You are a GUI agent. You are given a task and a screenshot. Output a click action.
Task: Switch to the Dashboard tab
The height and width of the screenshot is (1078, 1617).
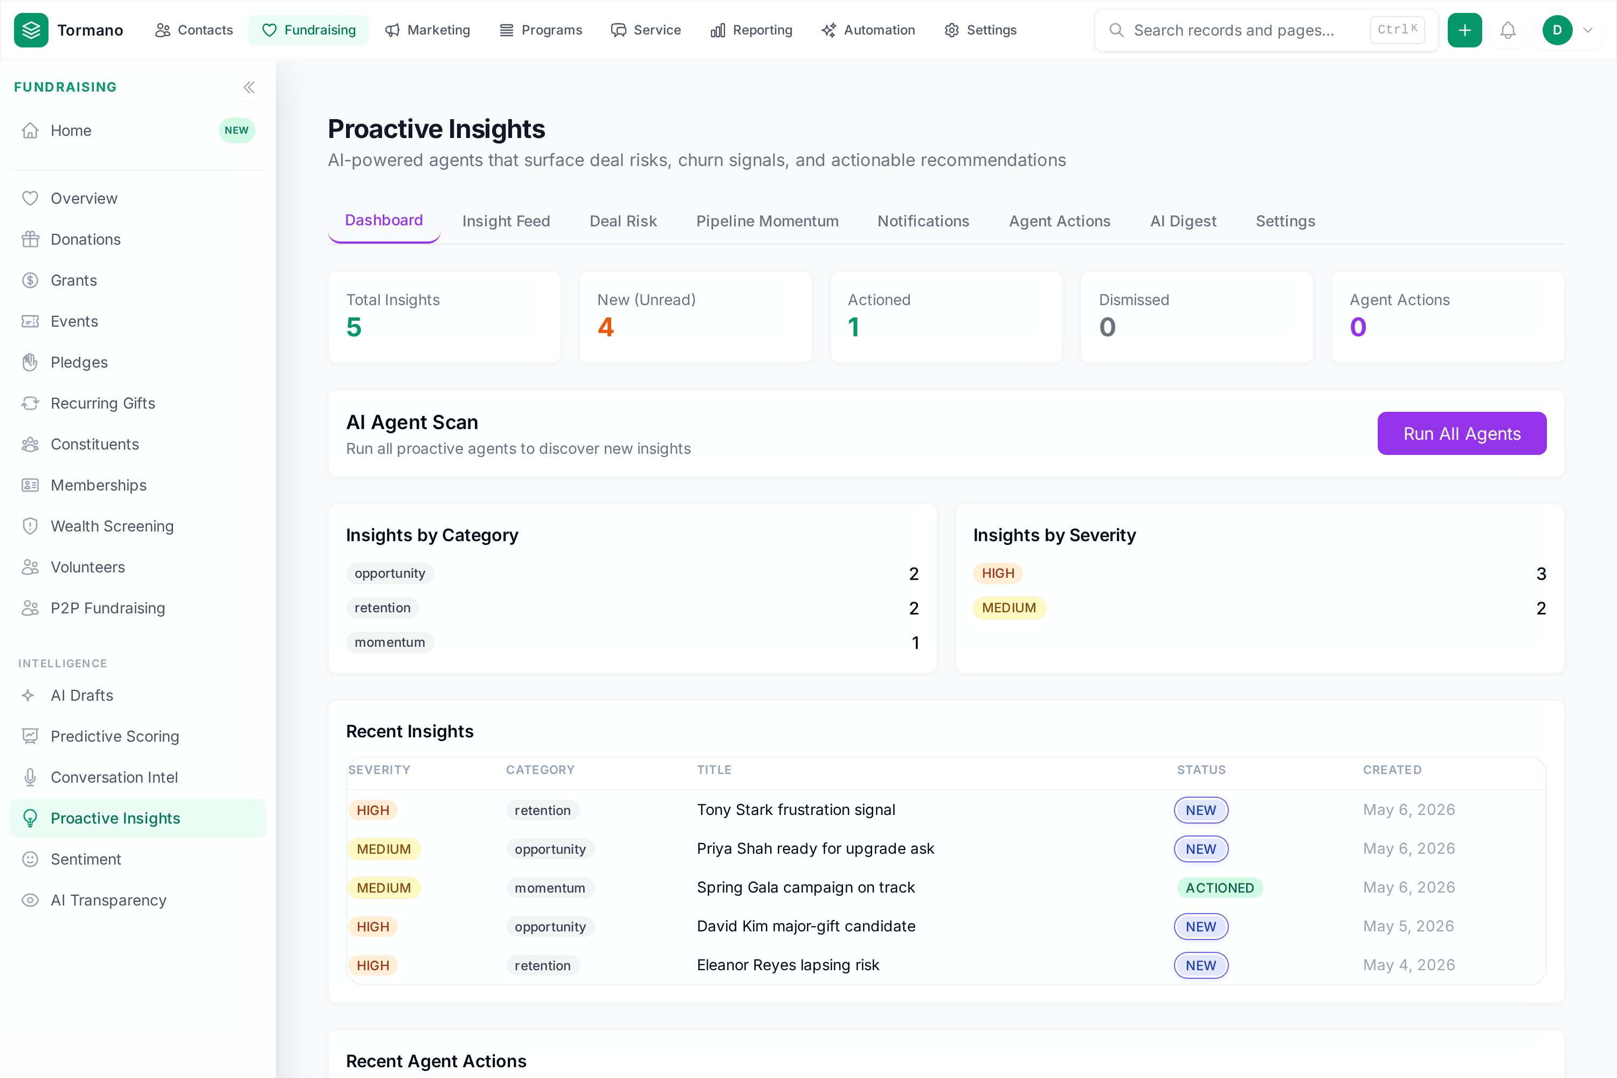pos(384,220)
